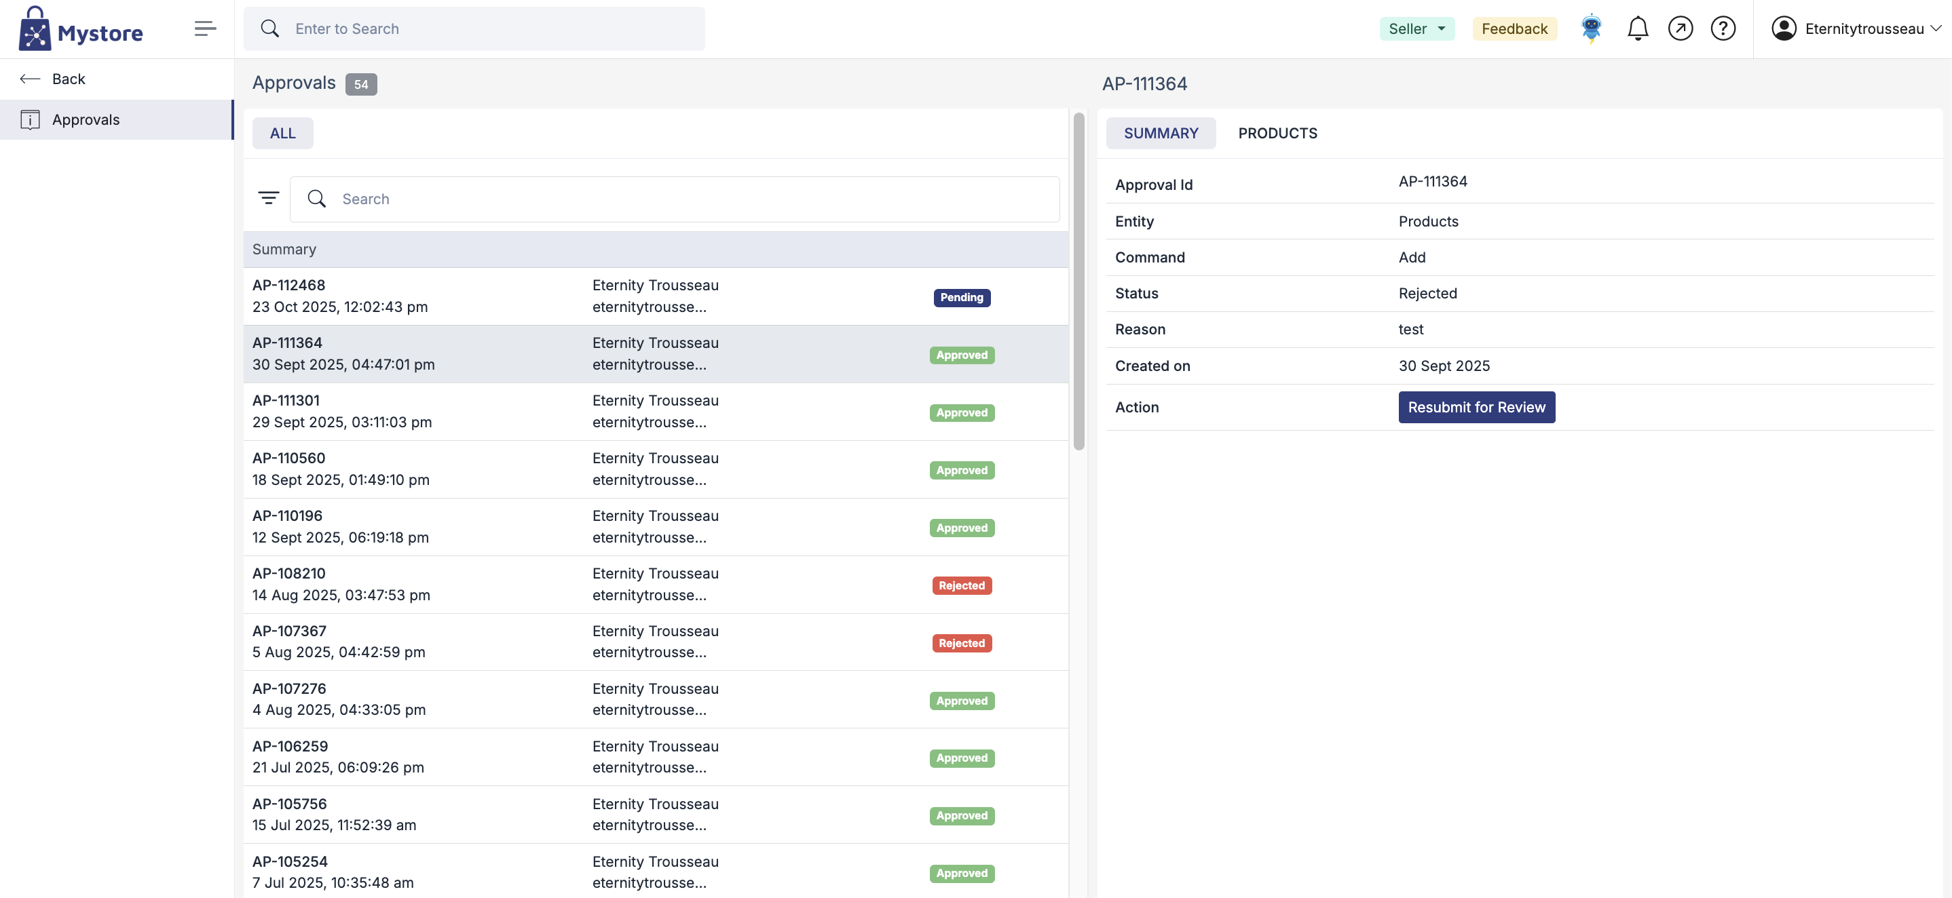Viewport: 1952px width, 898px height.
Task: Expand the Seller role dropdown
Action: pos(1416,28)
